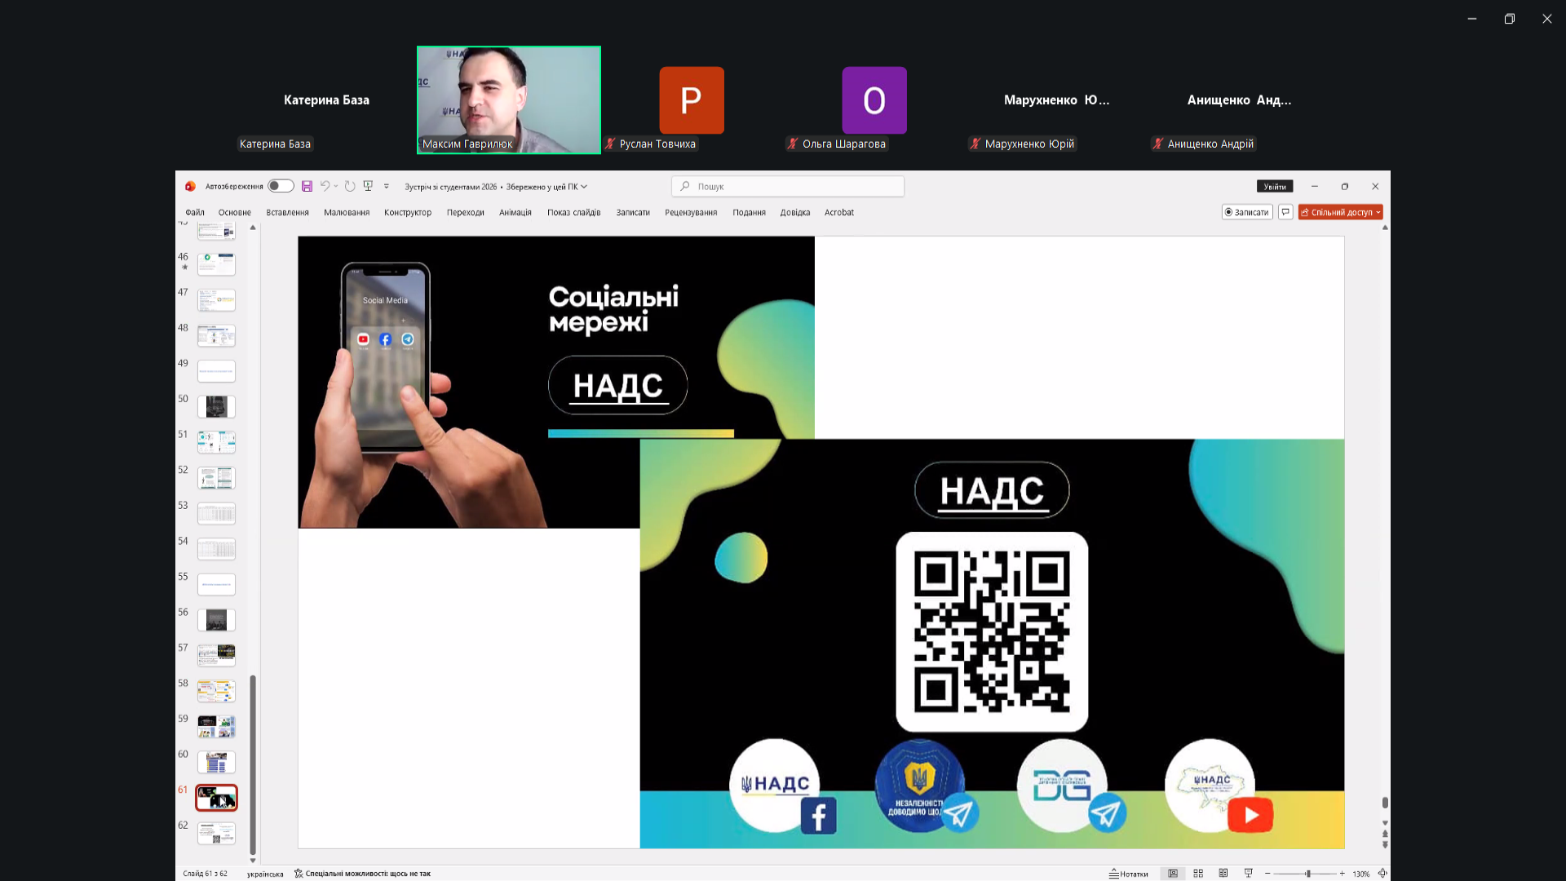The height and width of the screenshot is (881, 1566).
Task: Open the Acrobat ribbon tab
Action: (x=839, y=212)
